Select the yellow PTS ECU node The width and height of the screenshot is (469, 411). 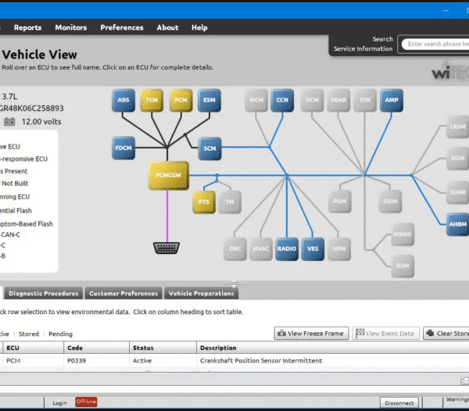coord(204,202)
